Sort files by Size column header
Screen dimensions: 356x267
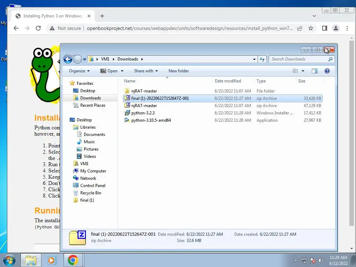(x=302, y=81)
